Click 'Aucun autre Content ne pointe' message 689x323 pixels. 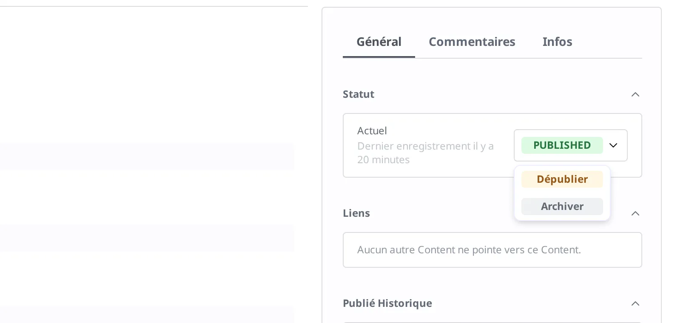pyautogui.click(x=469, y=250)
